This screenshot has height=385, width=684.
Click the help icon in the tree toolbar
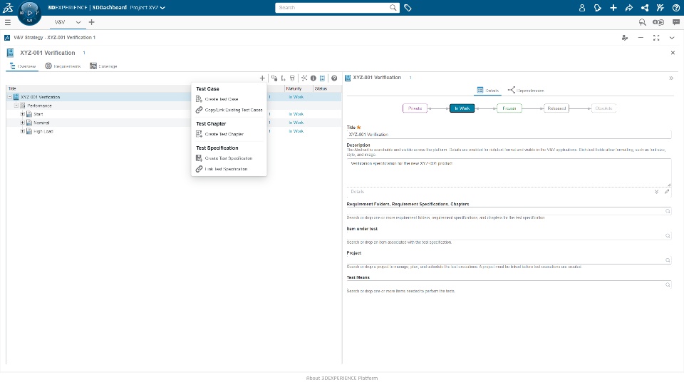click(334, 78)
